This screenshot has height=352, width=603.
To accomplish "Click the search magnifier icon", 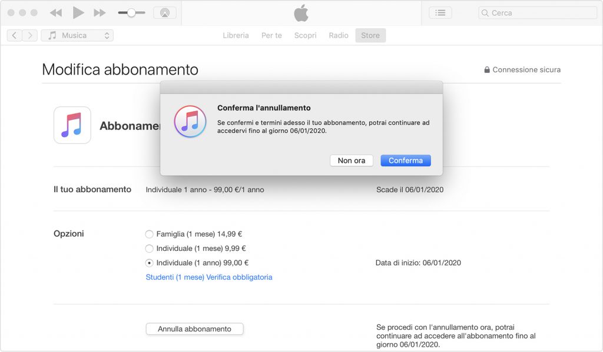I will (x=485, y=13).
